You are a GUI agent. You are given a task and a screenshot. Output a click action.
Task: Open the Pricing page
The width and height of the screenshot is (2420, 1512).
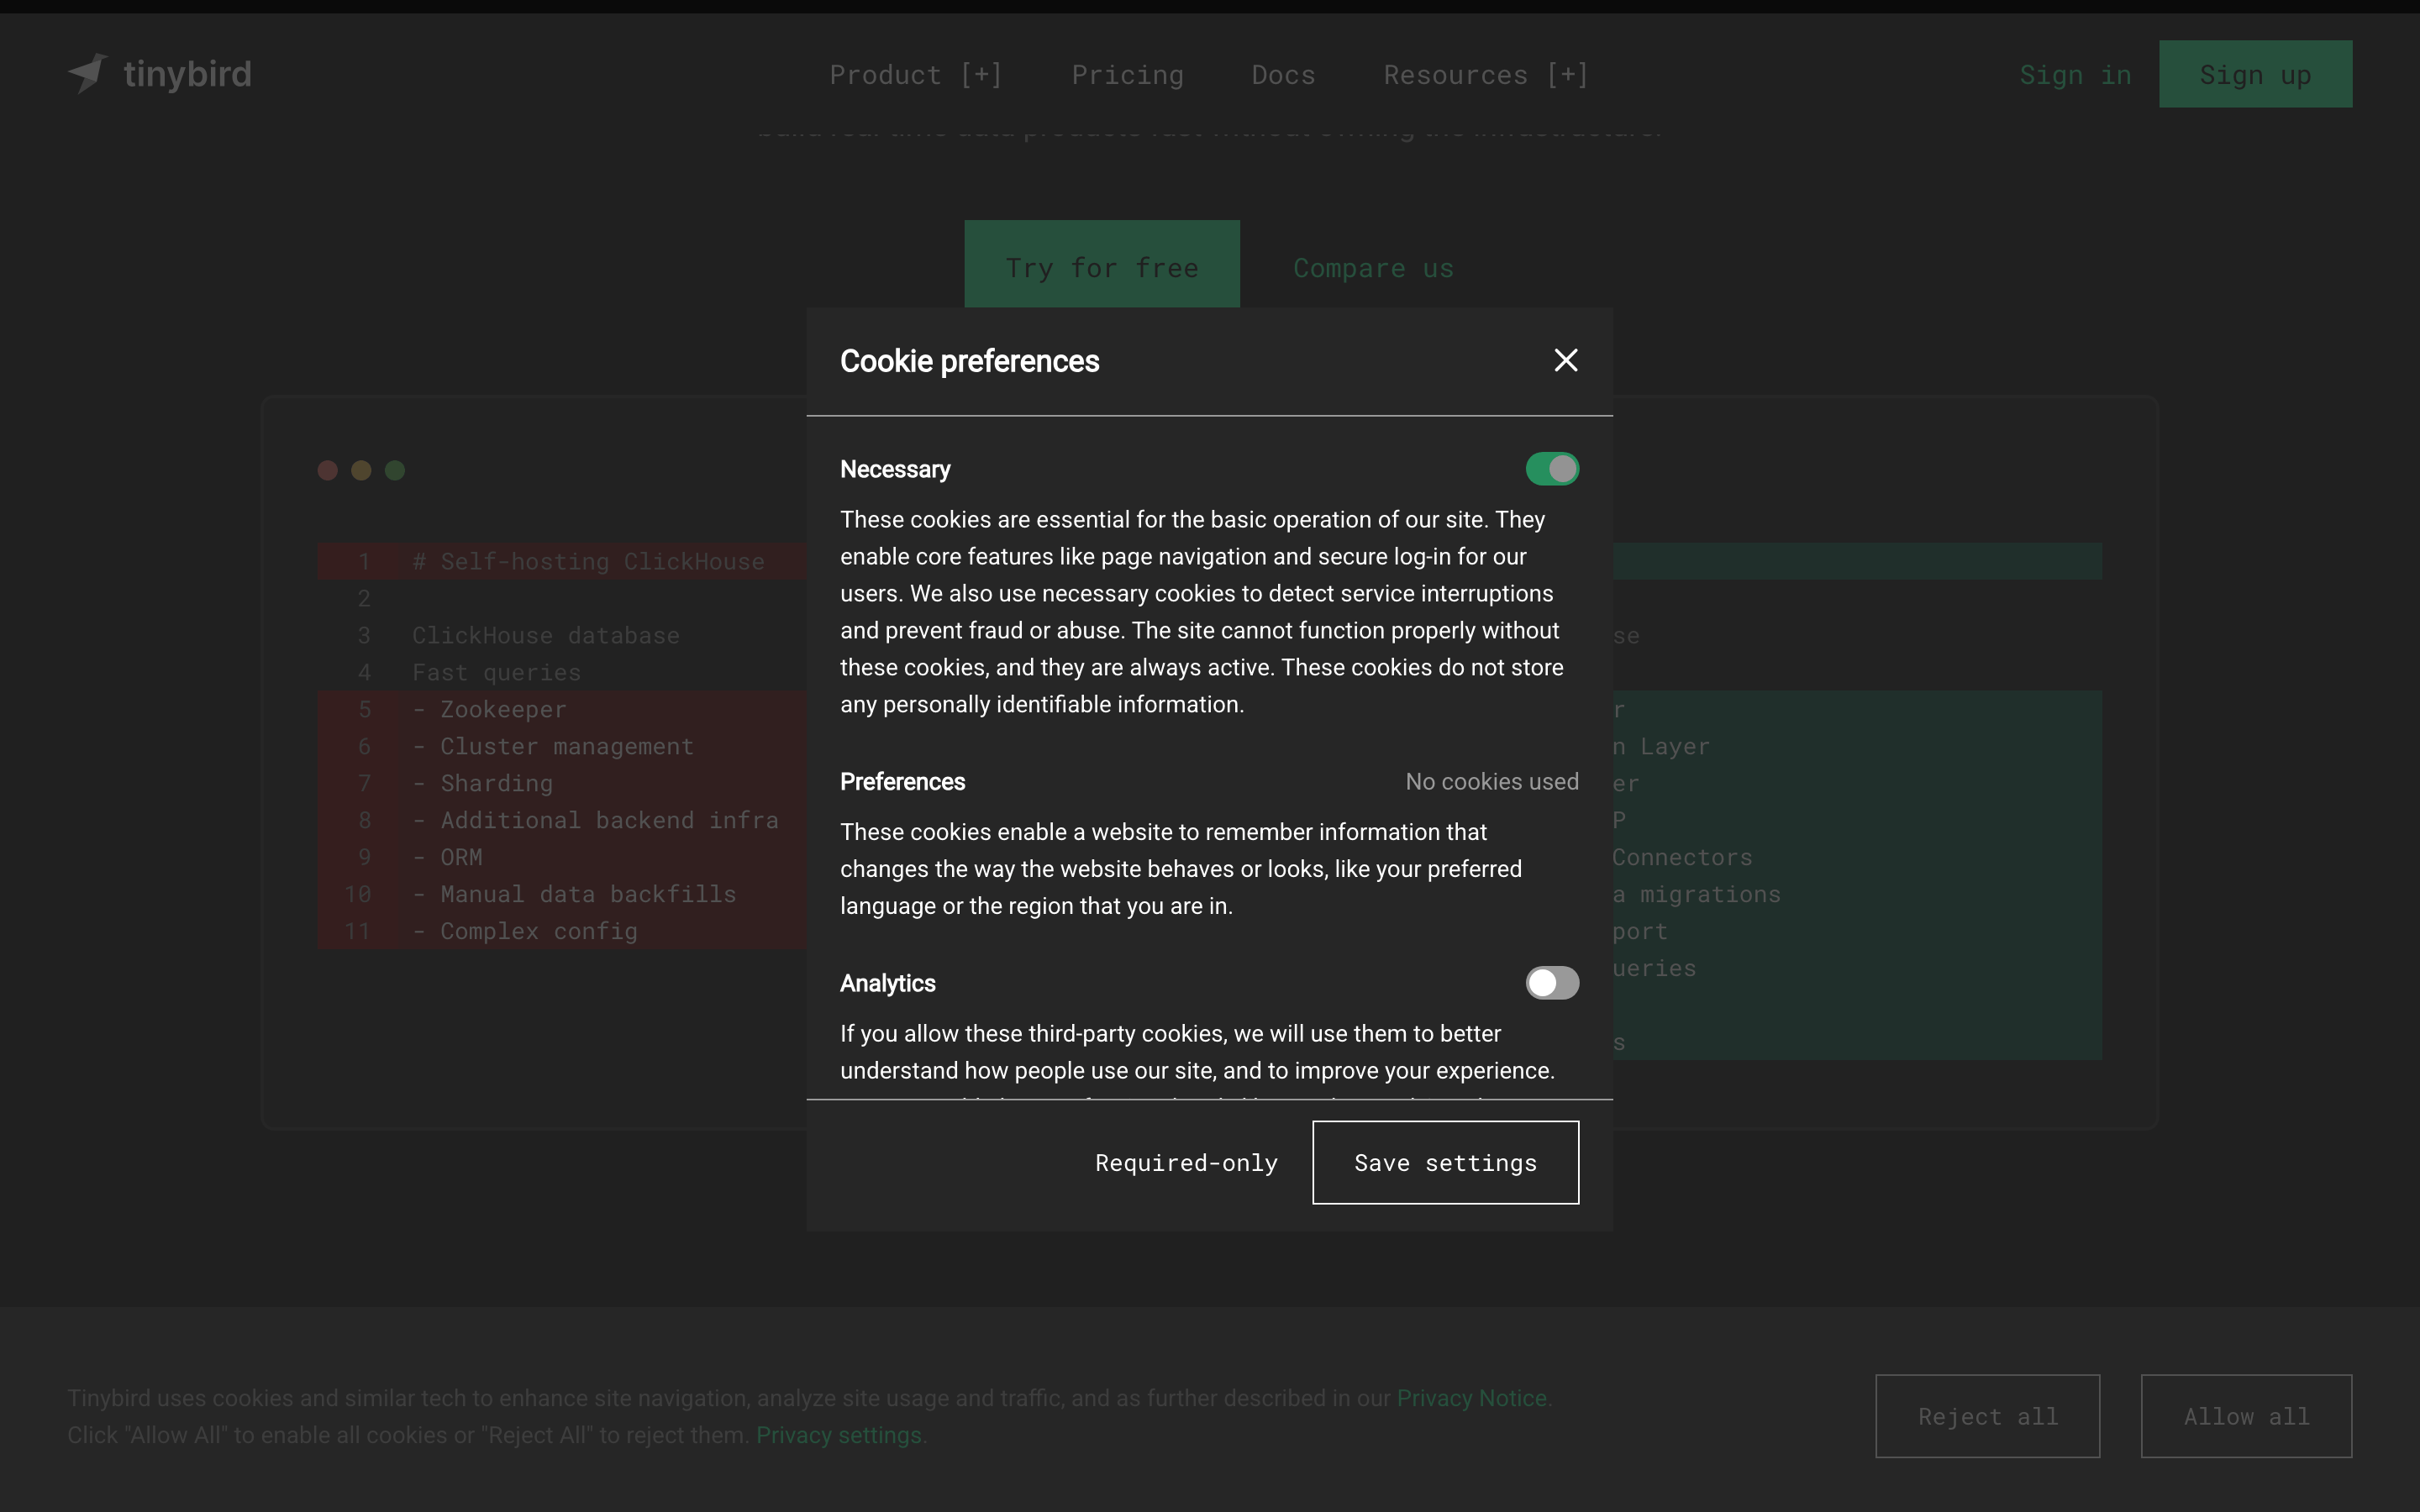[x=1127, y=75]
